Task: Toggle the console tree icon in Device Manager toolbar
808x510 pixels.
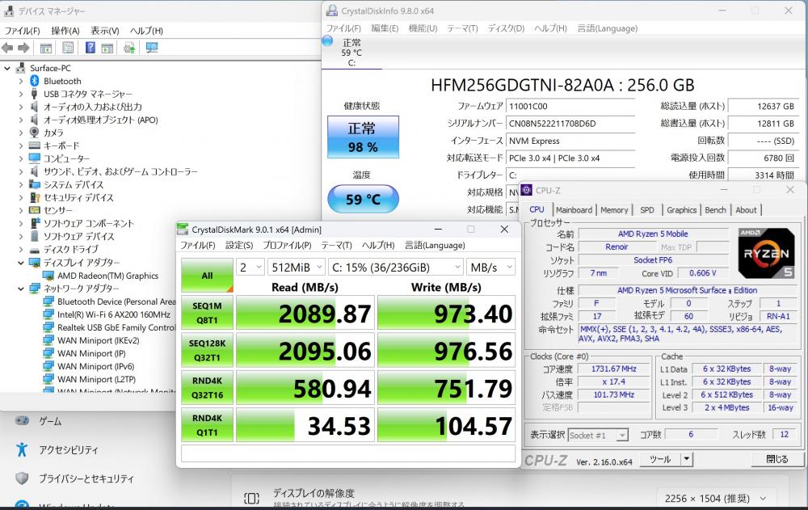Action: [46, 48]
